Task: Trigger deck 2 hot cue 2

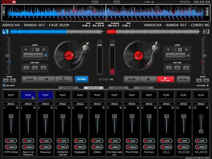Action: pos(177,68)
